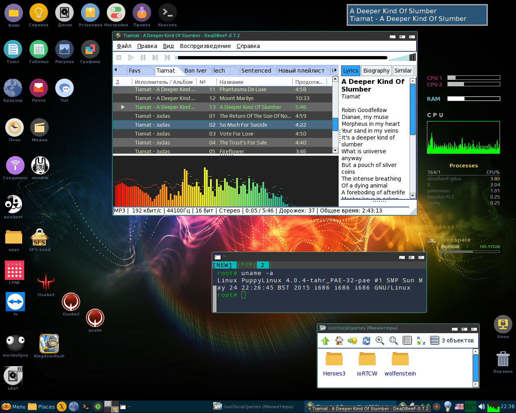Screen dimensions: 516x413
Task: Click zoom-to-fit icon in file manager
Action: pyautogui.click(x=393, y=341)
